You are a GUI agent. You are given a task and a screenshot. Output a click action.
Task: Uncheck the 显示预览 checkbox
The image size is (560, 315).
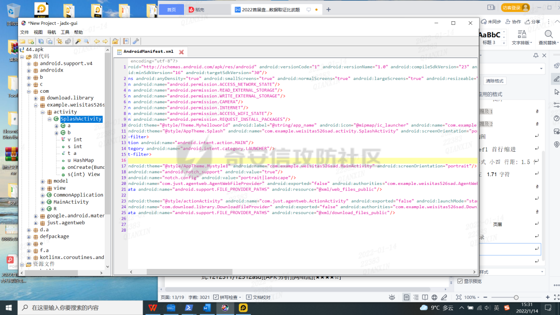click(460, 281)
